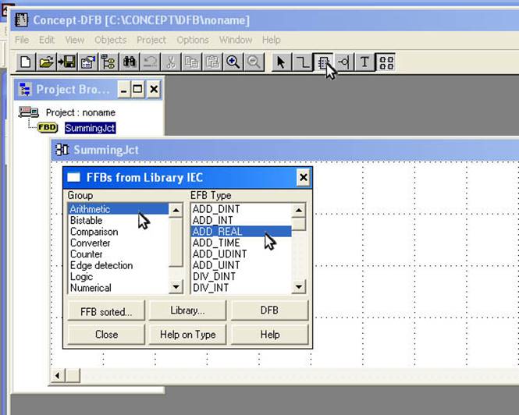Select ADD_REAL in the EFB Type list

(x=241, y=232)
